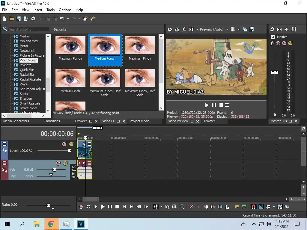
Task: Open the Options menu
Action: 65,10
